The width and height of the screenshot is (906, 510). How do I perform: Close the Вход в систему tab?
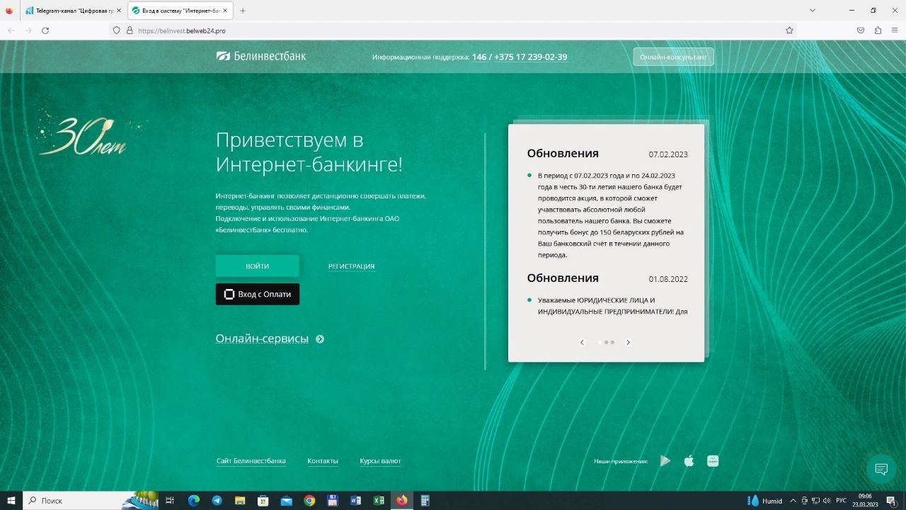point(226,11)
